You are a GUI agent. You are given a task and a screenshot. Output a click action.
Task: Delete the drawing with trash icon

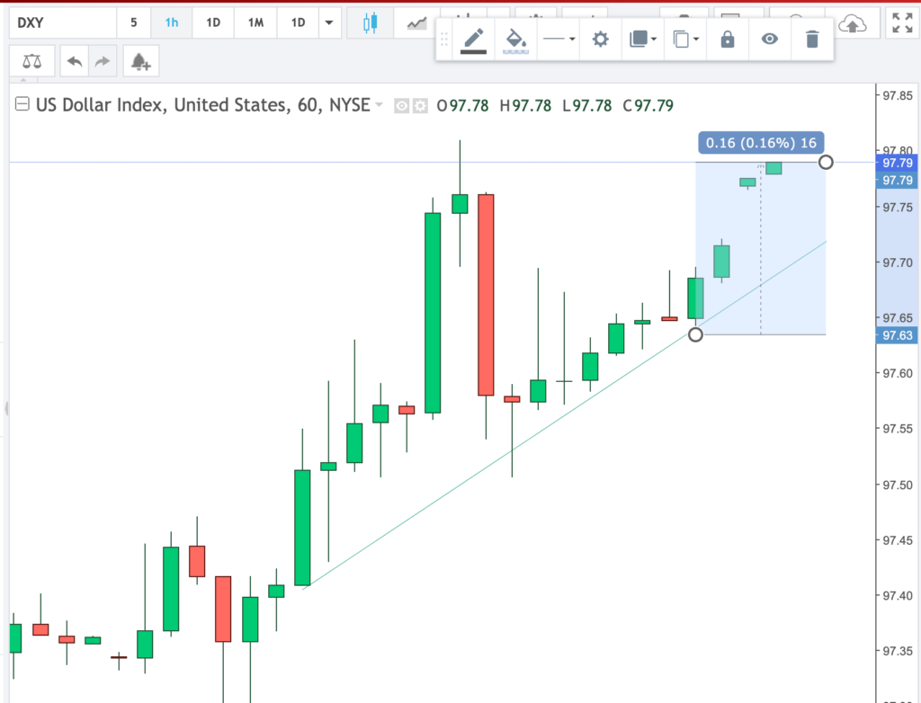[812, 40]
